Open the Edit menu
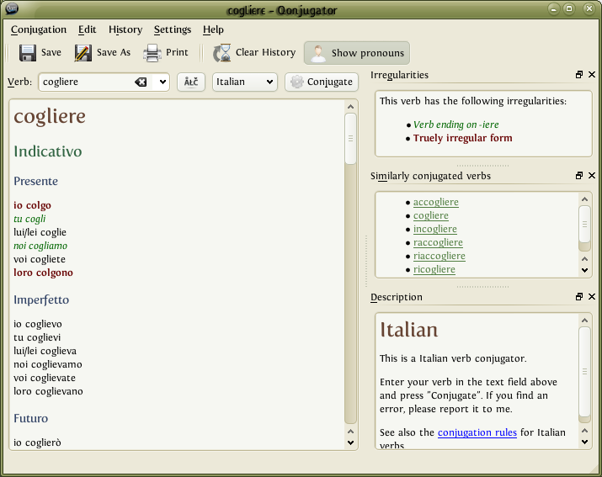This screenshot has width=602, height=477. pos(88,29)
